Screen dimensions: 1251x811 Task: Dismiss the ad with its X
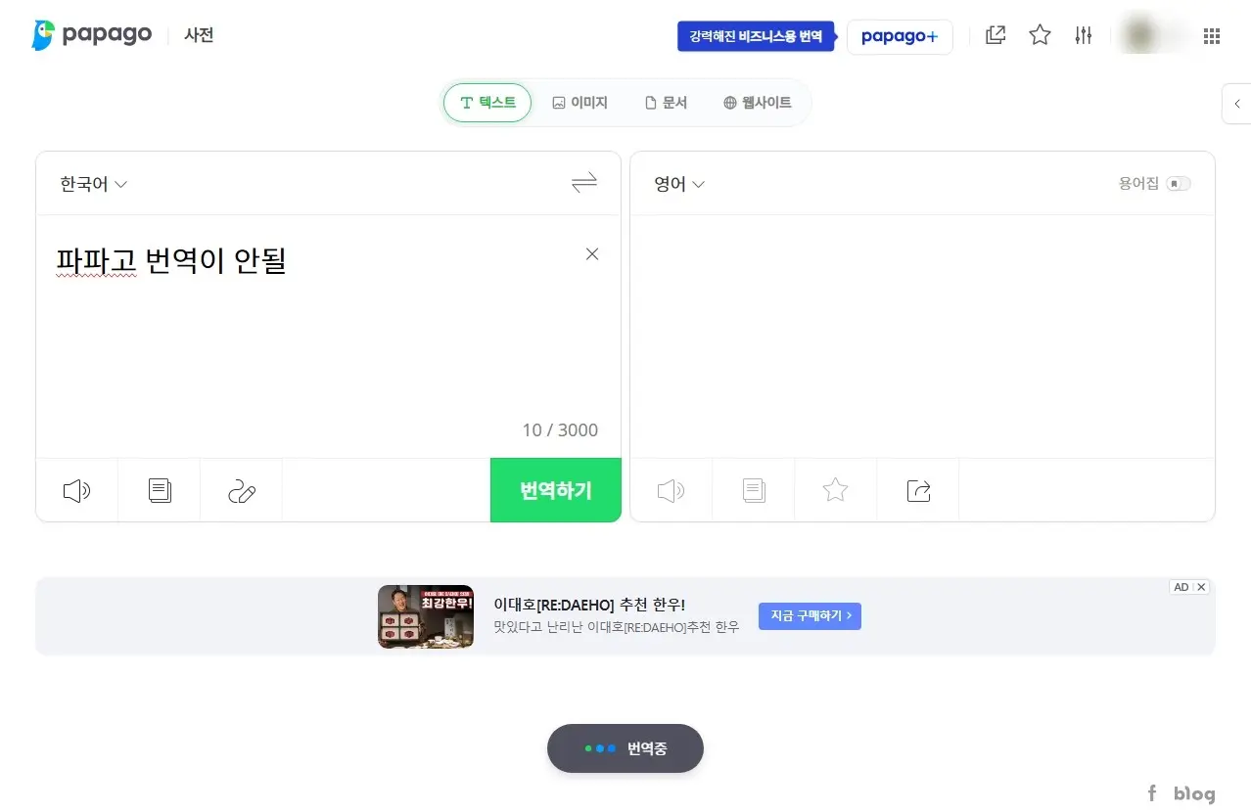point(1201,587)
